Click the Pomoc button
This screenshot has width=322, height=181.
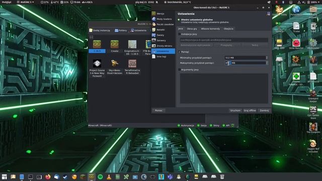coord(159,111)
